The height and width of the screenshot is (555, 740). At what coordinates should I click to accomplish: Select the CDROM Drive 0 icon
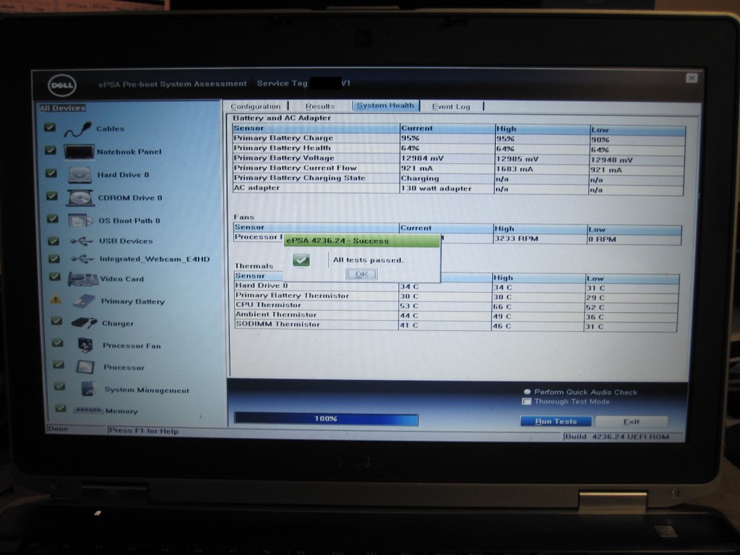[80, 198]
